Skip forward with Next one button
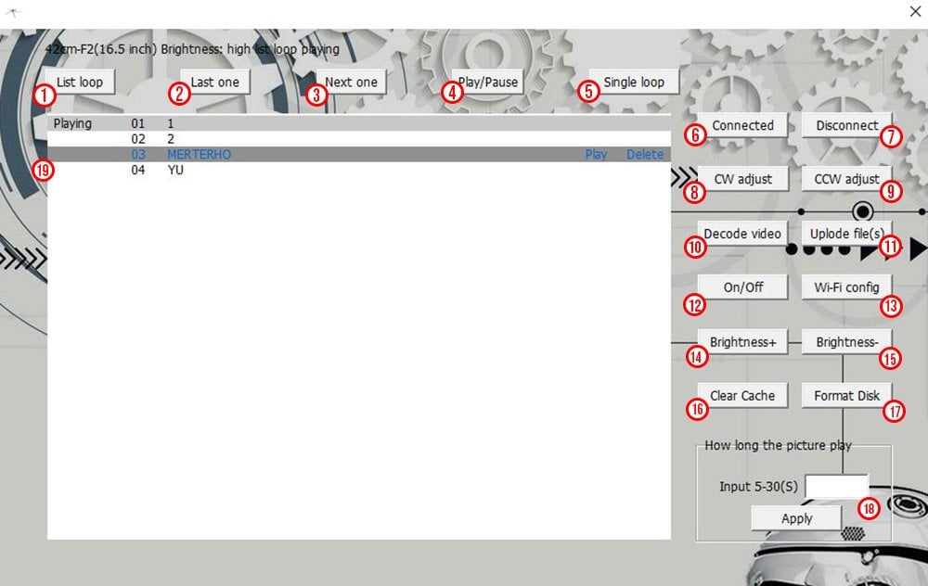The width and height of the screenshot is (928, 586). coord(351,82)
